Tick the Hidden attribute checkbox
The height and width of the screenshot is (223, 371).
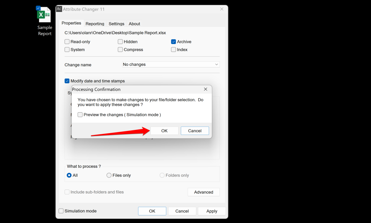click(x=120, y=42)
